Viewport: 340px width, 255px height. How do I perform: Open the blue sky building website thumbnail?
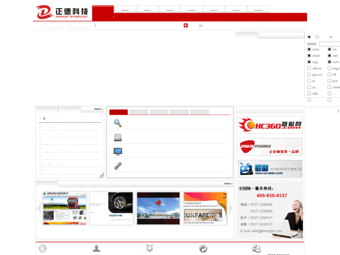pos(158,208)
